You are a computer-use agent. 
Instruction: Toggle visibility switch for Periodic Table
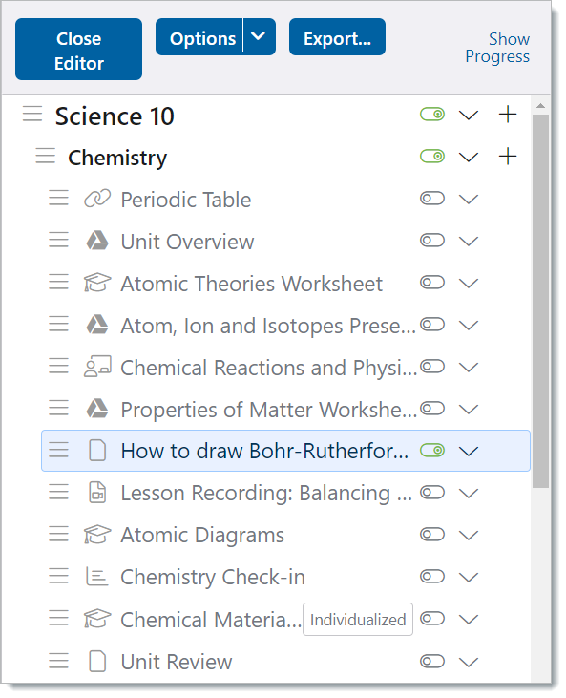[432, 199]
